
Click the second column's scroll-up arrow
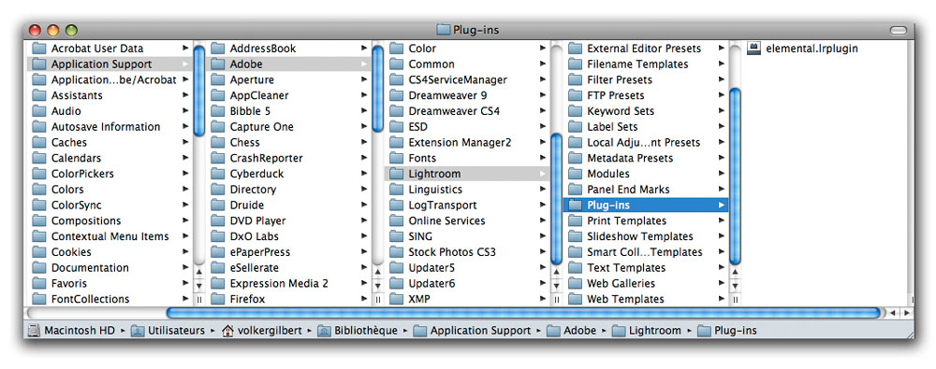378,272
